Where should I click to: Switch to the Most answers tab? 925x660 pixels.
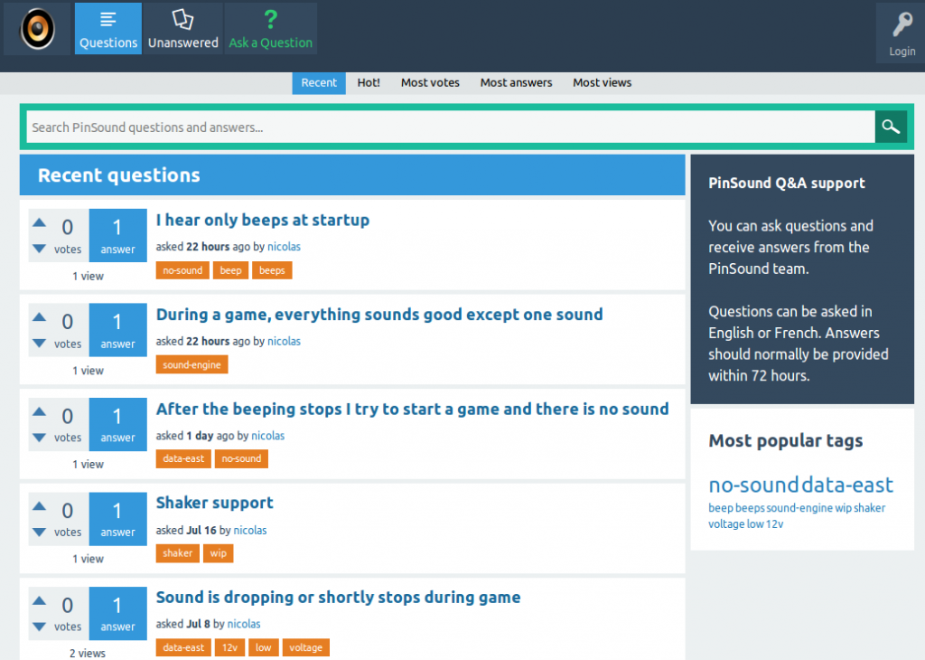pyautogui.click(x=516, y=82)
